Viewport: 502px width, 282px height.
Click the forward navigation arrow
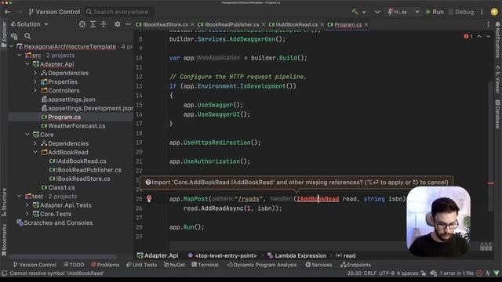[x=19, y=12]
